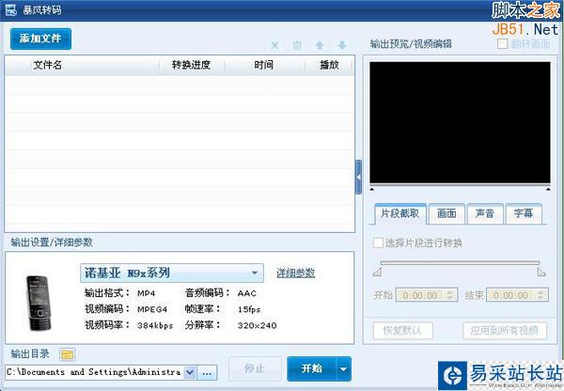Click the 添加文件 add file button
The width and height of the screenshot is (564, 391).
click(x=40, y=39)
